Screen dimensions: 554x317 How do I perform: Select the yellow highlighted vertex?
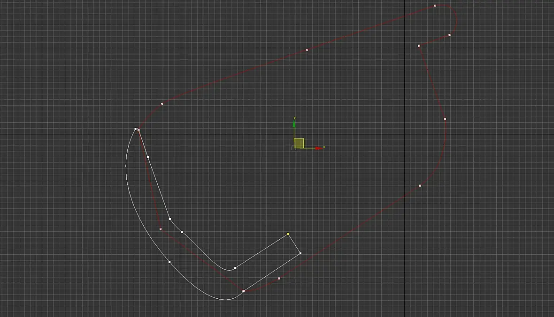click(x=288, y=234)
